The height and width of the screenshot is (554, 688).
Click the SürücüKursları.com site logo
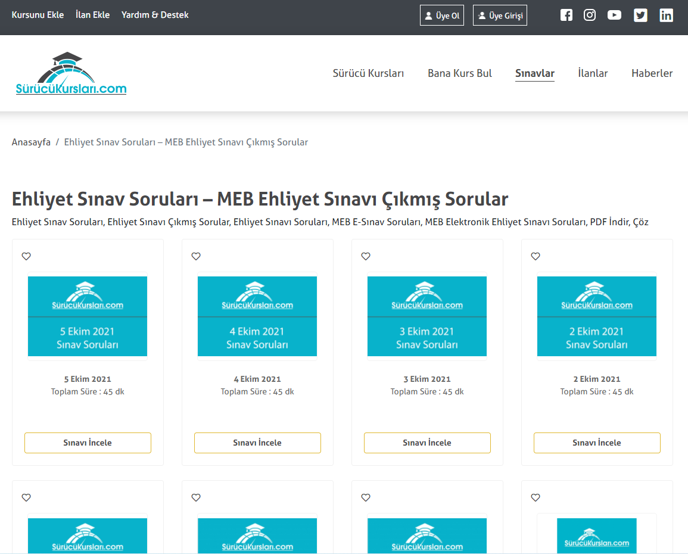click(x=71, y=73)
